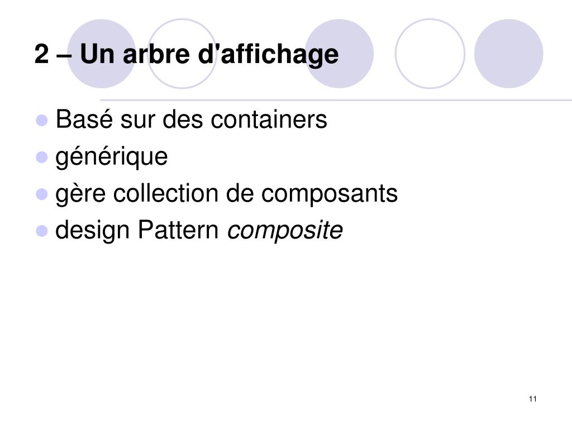This screenshot has height=429, width=572.
Task: Click the outlined circle behind "arbre"
Action: point(182,54)
